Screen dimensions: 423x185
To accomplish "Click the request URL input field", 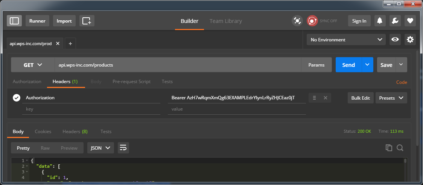I will (x=178, y=65).
